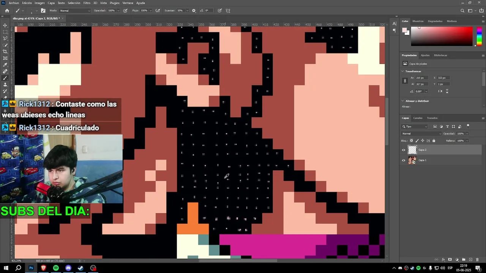
Task: Select the Capa 1 layer thumbnail
Action: pos(412,160)
